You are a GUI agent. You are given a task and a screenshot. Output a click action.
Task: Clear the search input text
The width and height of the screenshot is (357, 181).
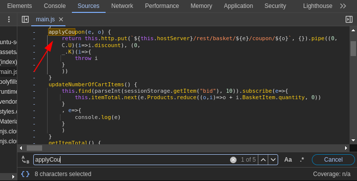[233, 160]
